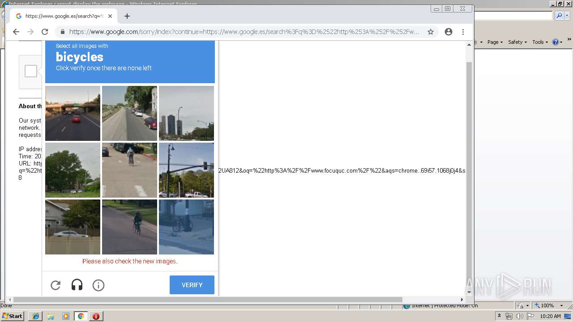
Task: Select the cyclist on road tile
Action: pyautogui.click(x=129, y=227)
